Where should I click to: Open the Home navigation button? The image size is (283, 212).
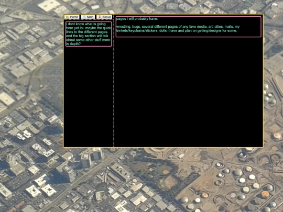pyautogui.click(x=72, y=17)
